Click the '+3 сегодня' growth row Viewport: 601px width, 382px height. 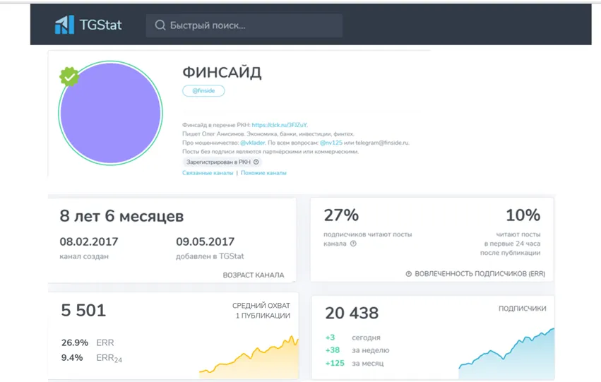353,338
